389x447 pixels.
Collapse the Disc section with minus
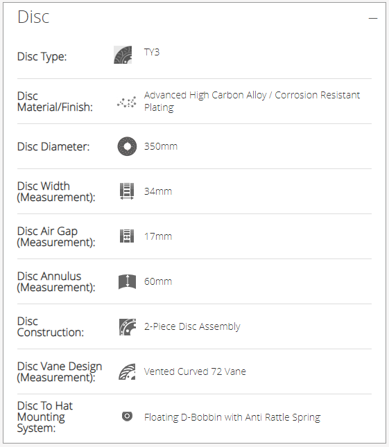[x=373, y=18]
